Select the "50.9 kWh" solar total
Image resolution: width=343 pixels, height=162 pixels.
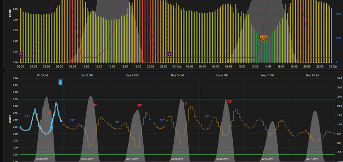pos(178,159)
